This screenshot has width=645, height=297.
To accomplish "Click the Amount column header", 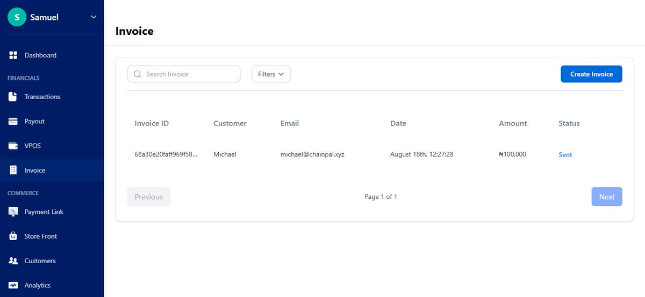I will 513,123.
